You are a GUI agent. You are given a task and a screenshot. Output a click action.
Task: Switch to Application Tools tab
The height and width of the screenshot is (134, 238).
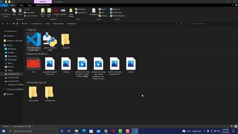[43, 5]
